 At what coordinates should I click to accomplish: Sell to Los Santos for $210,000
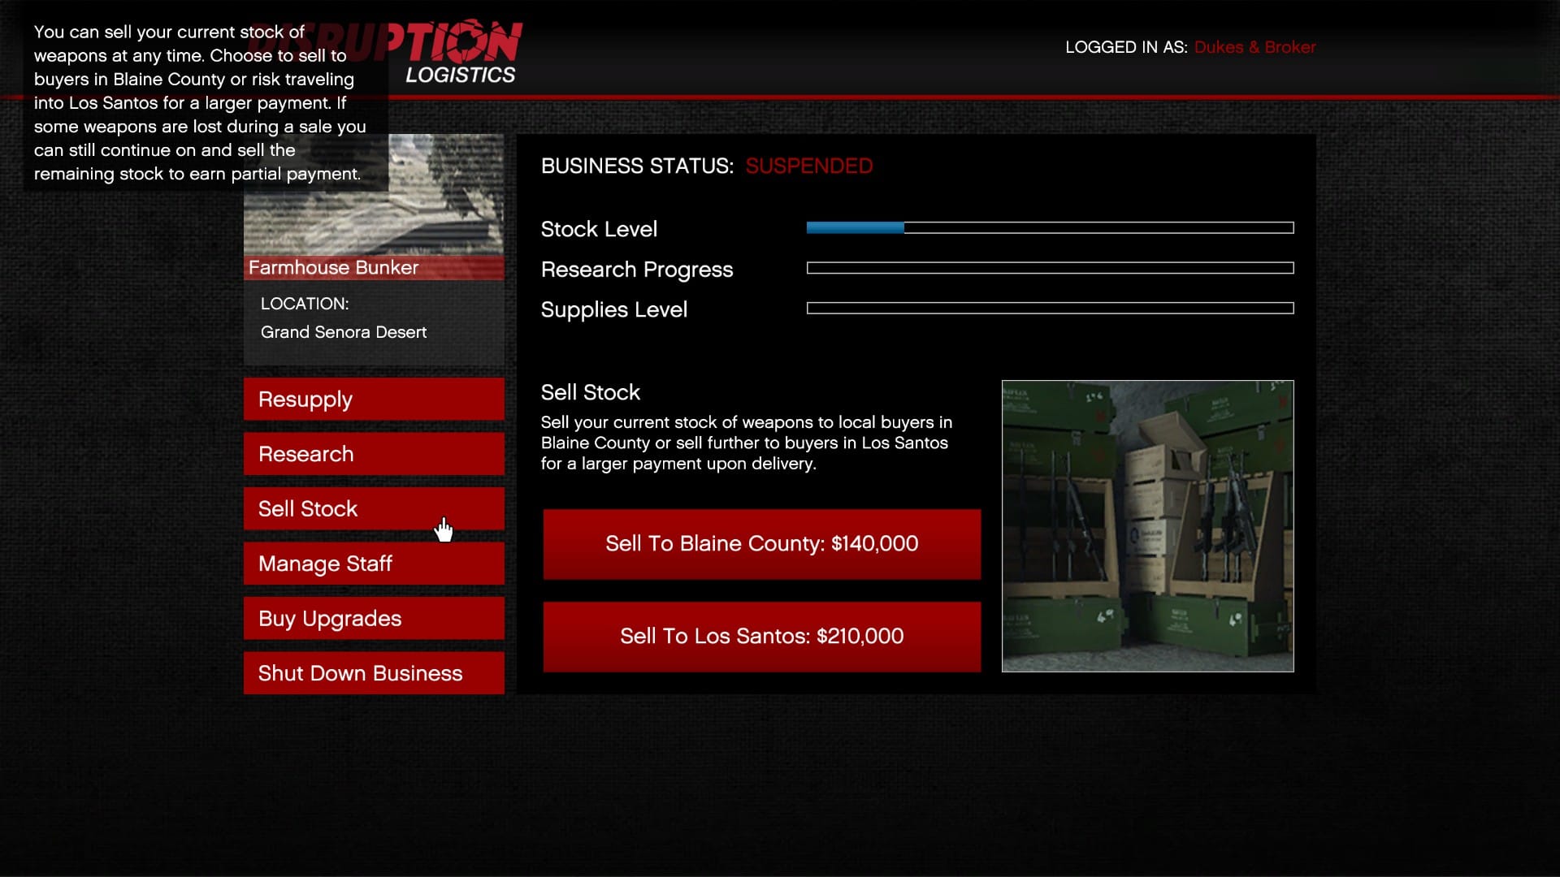click(762, 637)
